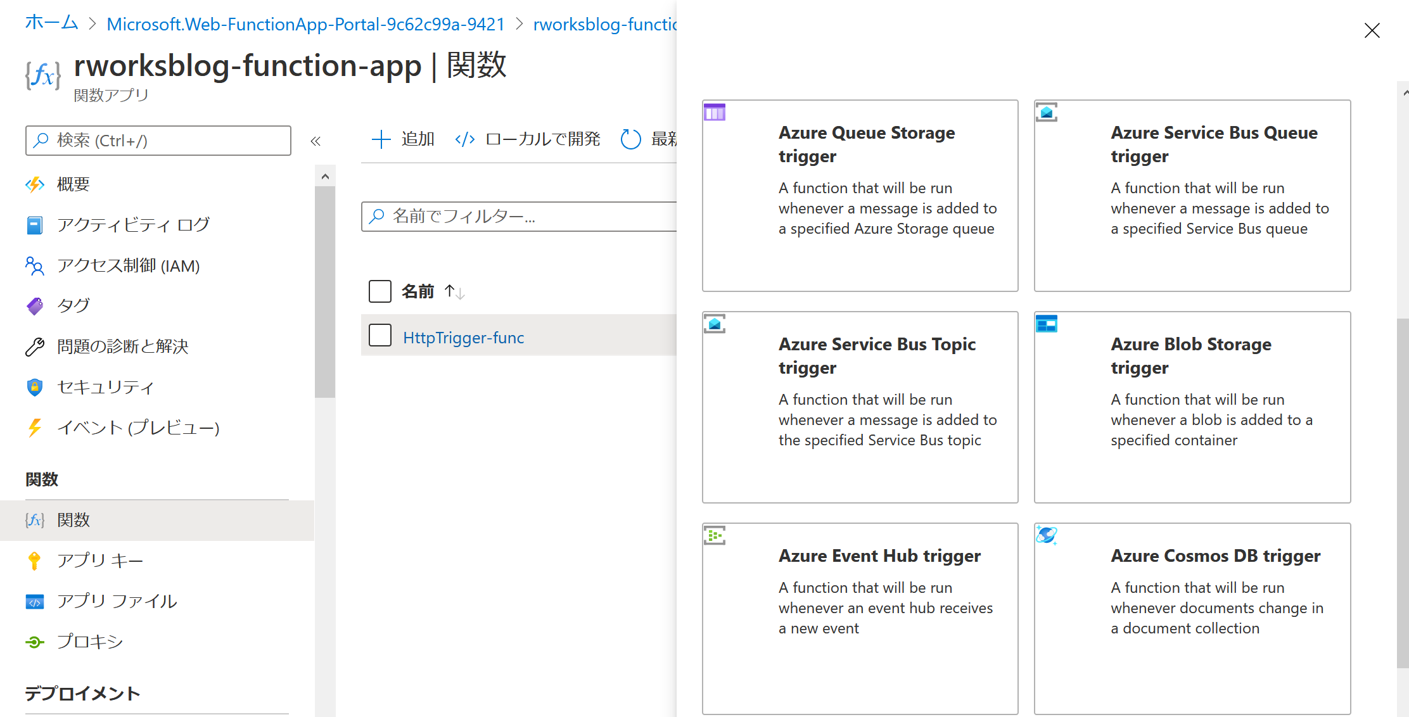
Task: Click the code brackets icon for ローカルで開発
Action: (x=465, y=139)
